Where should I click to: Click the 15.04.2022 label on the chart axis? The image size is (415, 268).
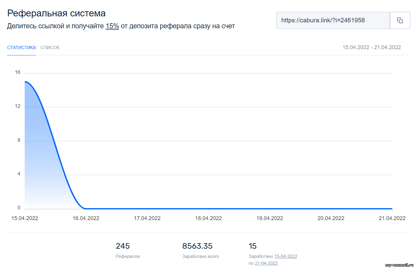pyautogui.click(x=25, y=218)
